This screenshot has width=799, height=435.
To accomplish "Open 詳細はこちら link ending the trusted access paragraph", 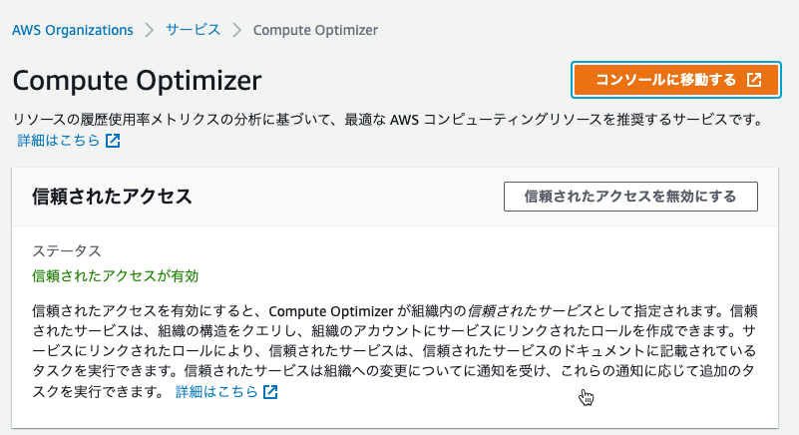I will pos(216,392).
